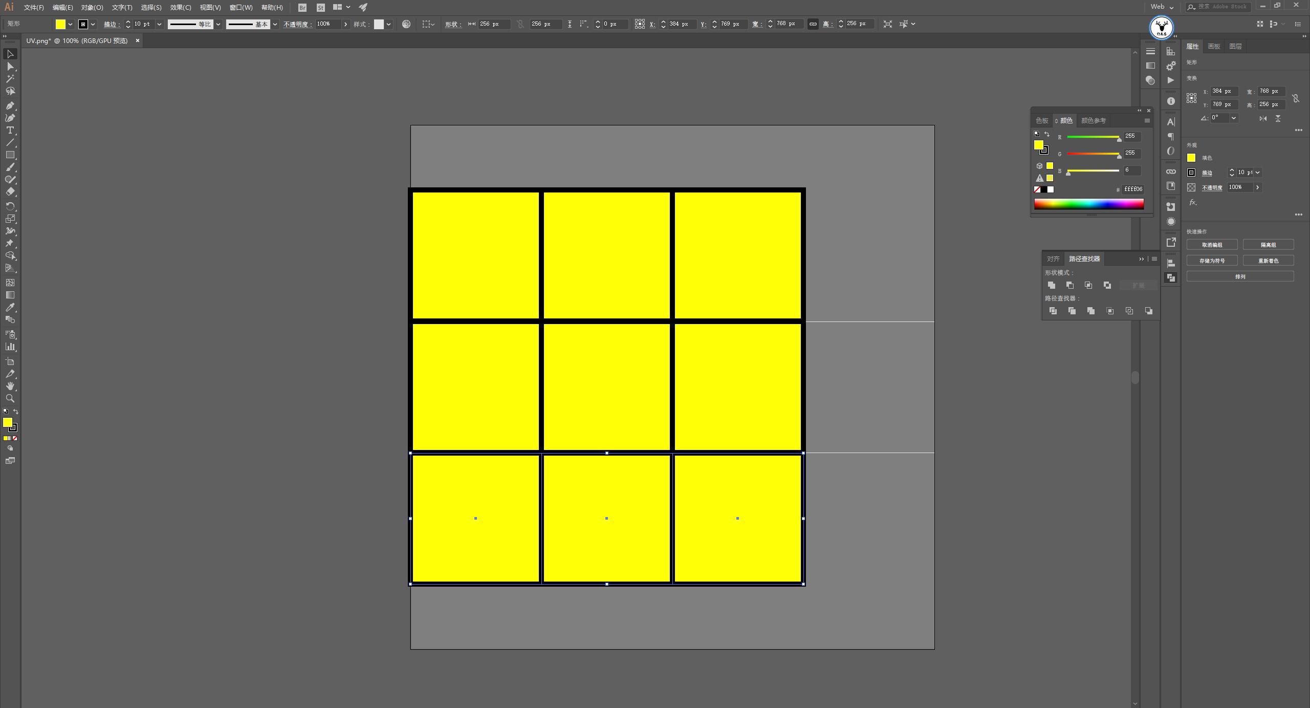Toggle constrain width and height link in control bar

pos(813,24)
